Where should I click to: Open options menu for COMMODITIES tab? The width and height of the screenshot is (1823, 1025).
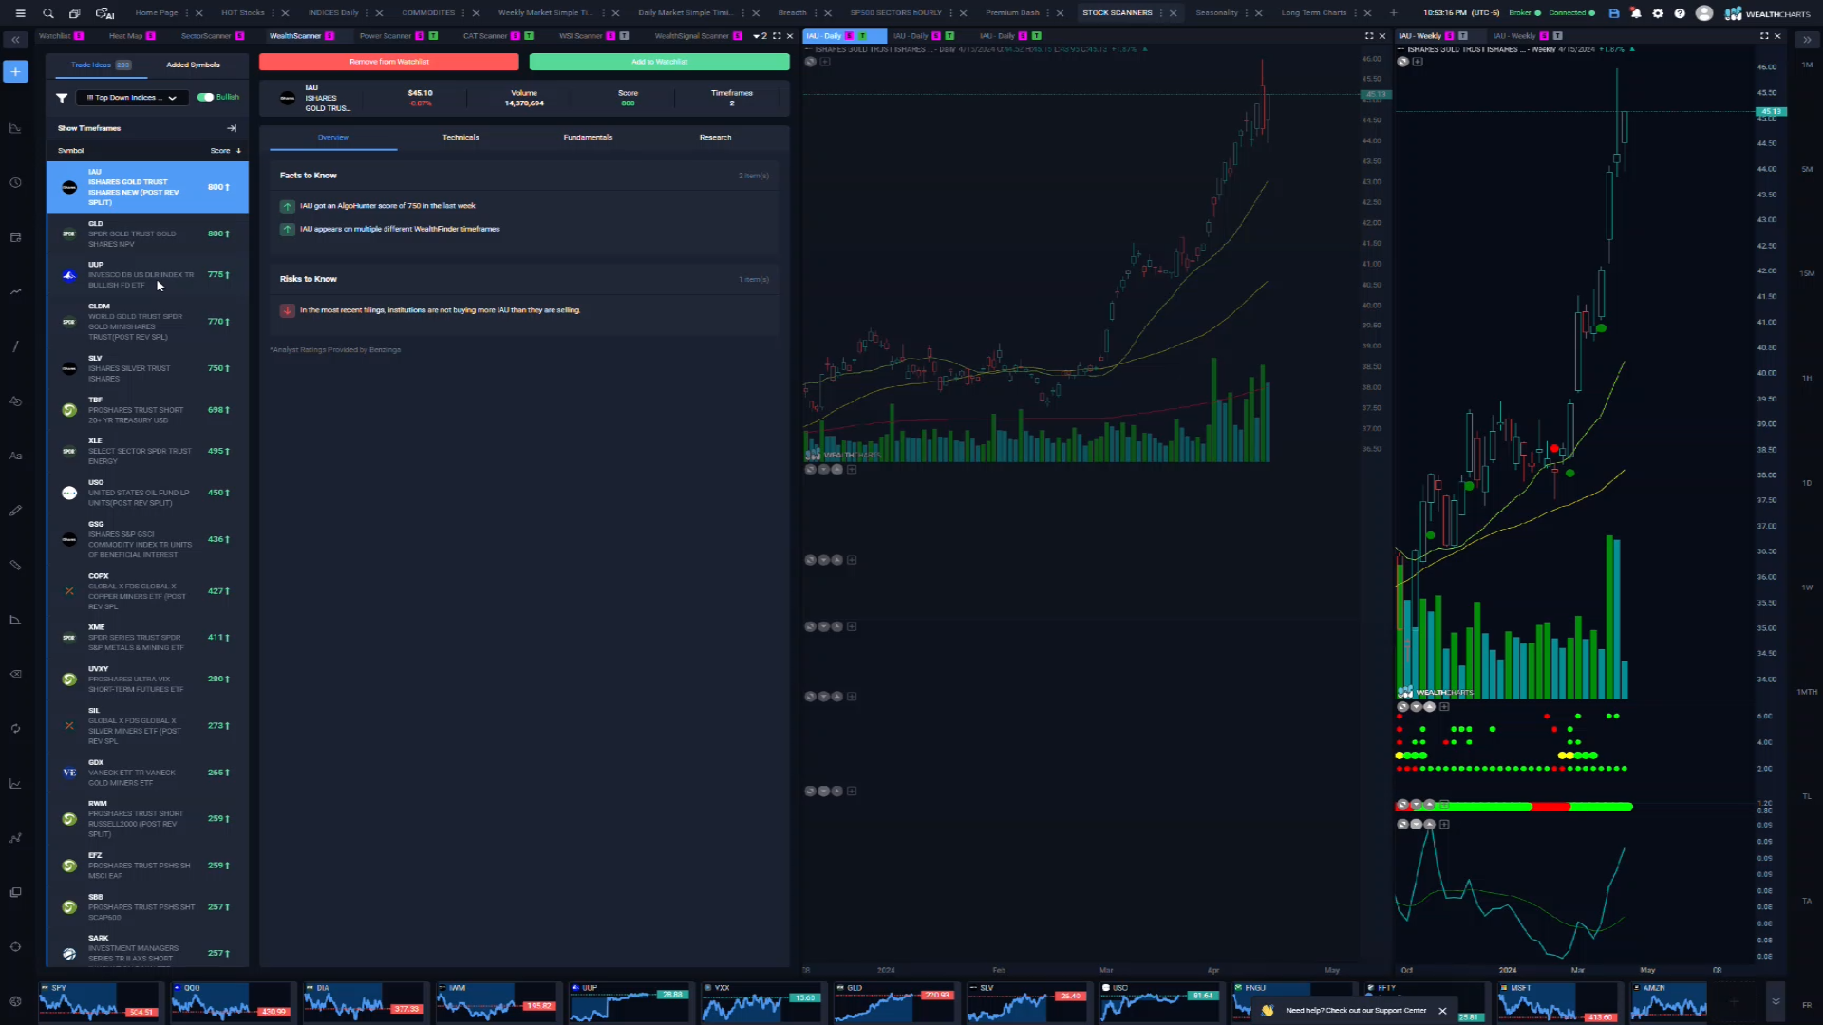click(463, 13)
